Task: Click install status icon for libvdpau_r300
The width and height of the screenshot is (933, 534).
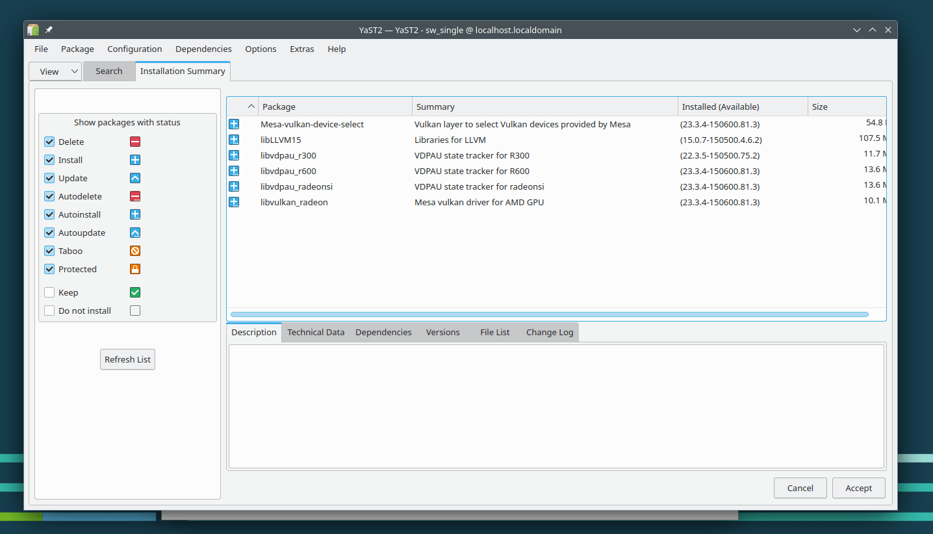Action: tap(234, 155)
